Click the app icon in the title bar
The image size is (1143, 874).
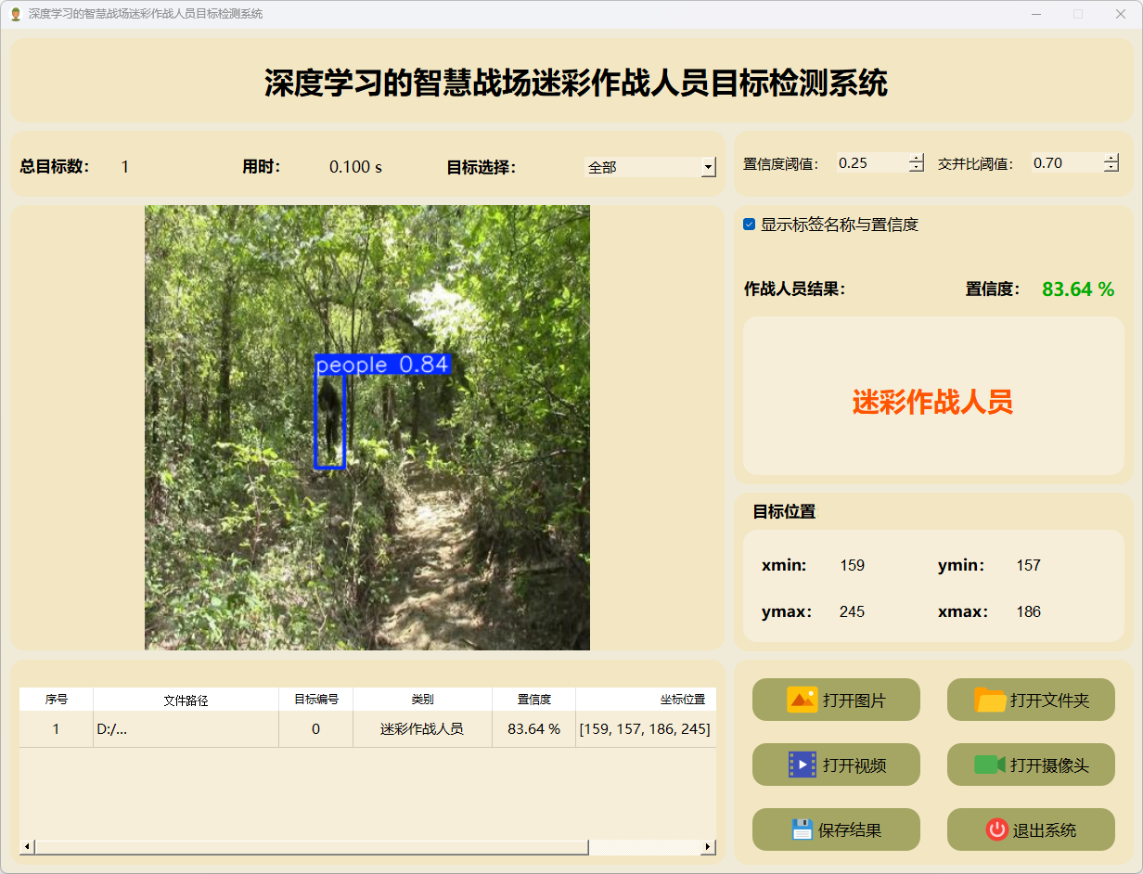[15, 14]
